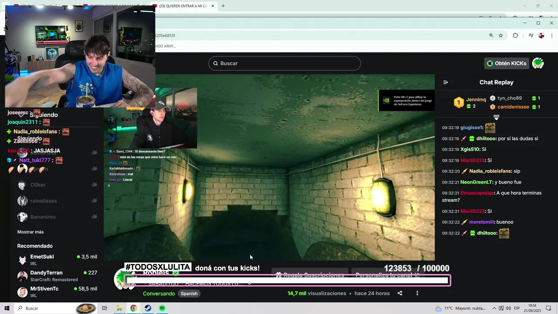Click the search magnifier icon

click(215, 63)
